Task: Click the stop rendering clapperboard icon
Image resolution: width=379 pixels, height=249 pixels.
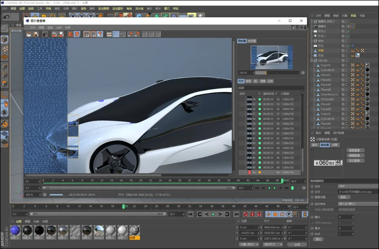Action: [x=45, y=34]
